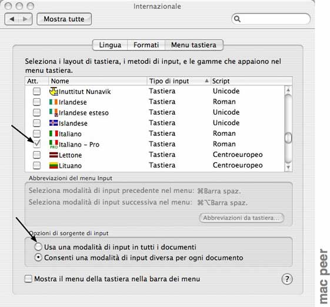The image size is (330, 307).
Task: Click scroll up arrow in keyboard list
Action: (x=288, y=90)
